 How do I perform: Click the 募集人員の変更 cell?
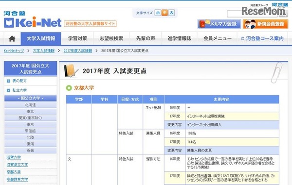coord(232,151)
